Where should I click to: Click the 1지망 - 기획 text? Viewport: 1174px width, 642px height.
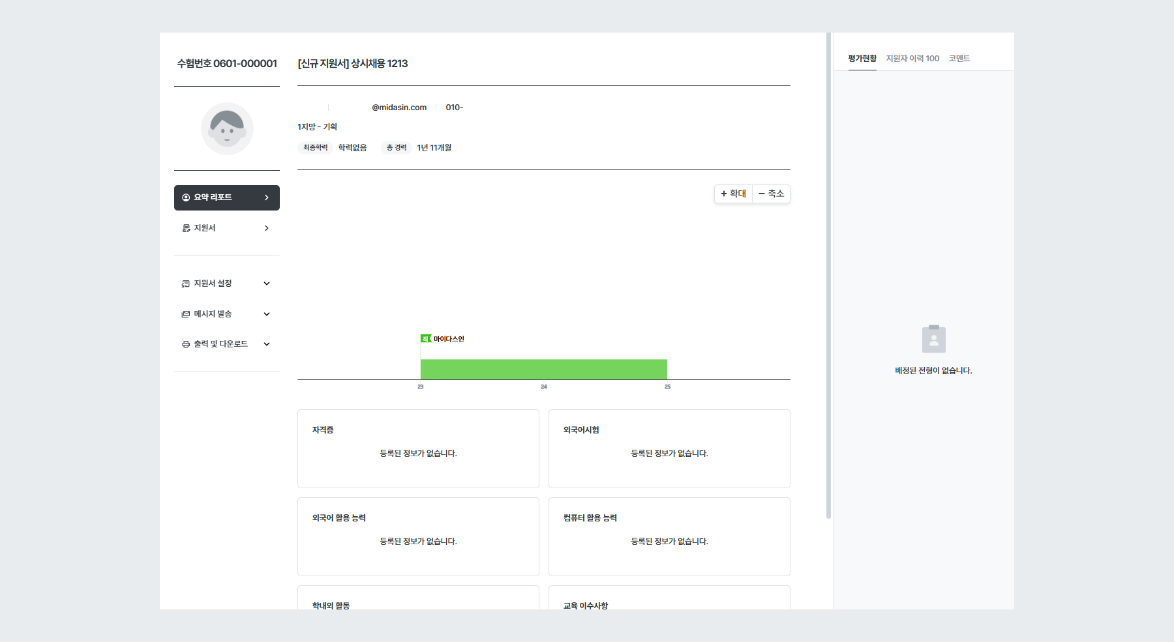tap(317, 127)
